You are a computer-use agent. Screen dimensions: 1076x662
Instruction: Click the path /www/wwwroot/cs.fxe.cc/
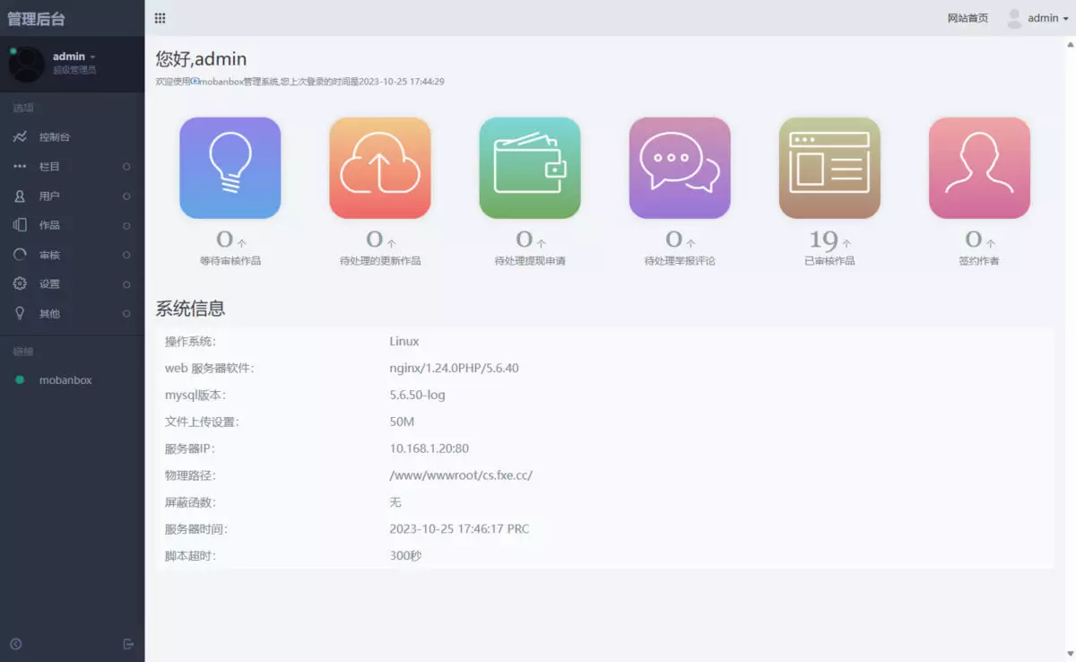pos(461,475)
